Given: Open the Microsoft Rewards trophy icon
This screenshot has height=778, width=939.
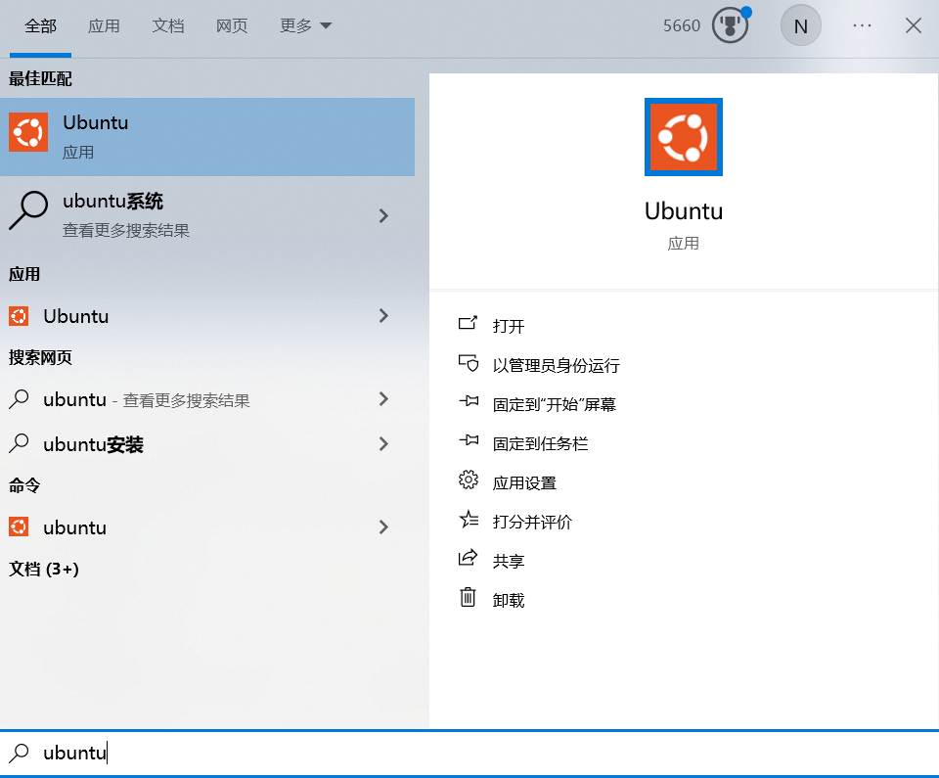Looking at the screenshot, I should coord(730,25).
